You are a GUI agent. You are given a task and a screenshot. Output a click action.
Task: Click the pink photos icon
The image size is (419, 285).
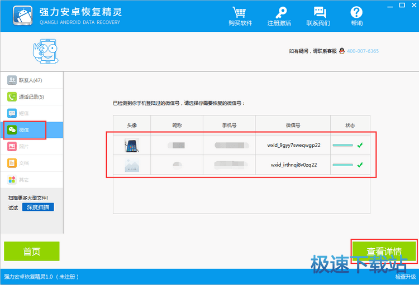(12, 146)
